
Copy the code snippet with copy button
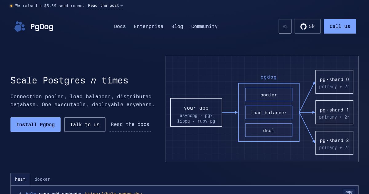(349, 192)
